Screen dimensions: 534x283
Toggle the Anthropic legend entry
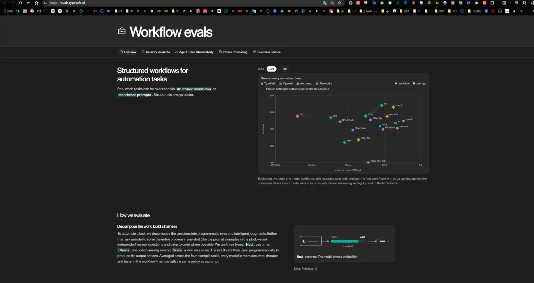(305, 83)
